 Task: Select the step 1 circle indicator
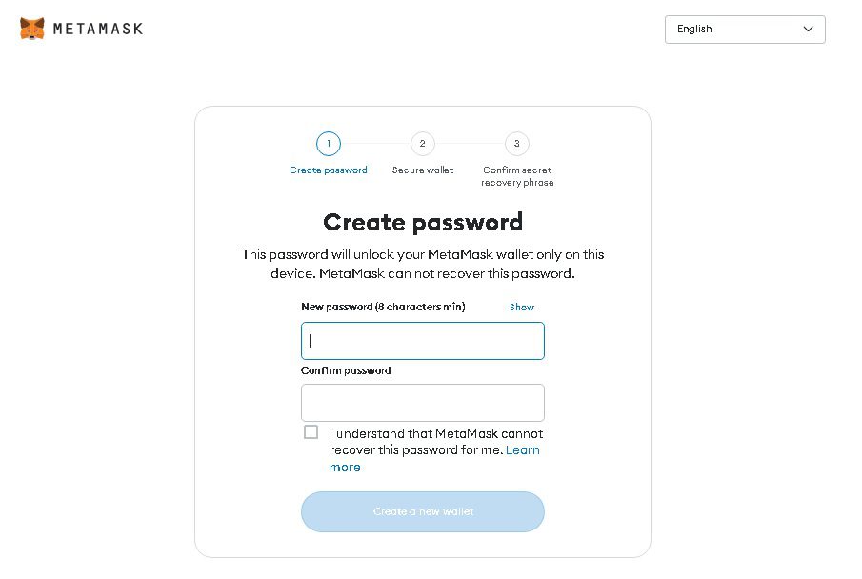tap(328, 144)
